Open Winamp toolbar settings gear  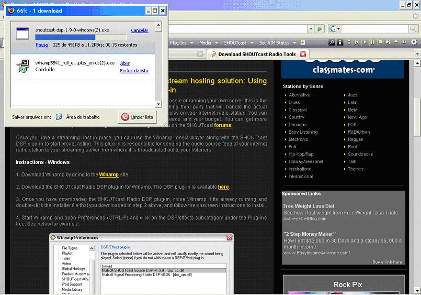(414, 42)
